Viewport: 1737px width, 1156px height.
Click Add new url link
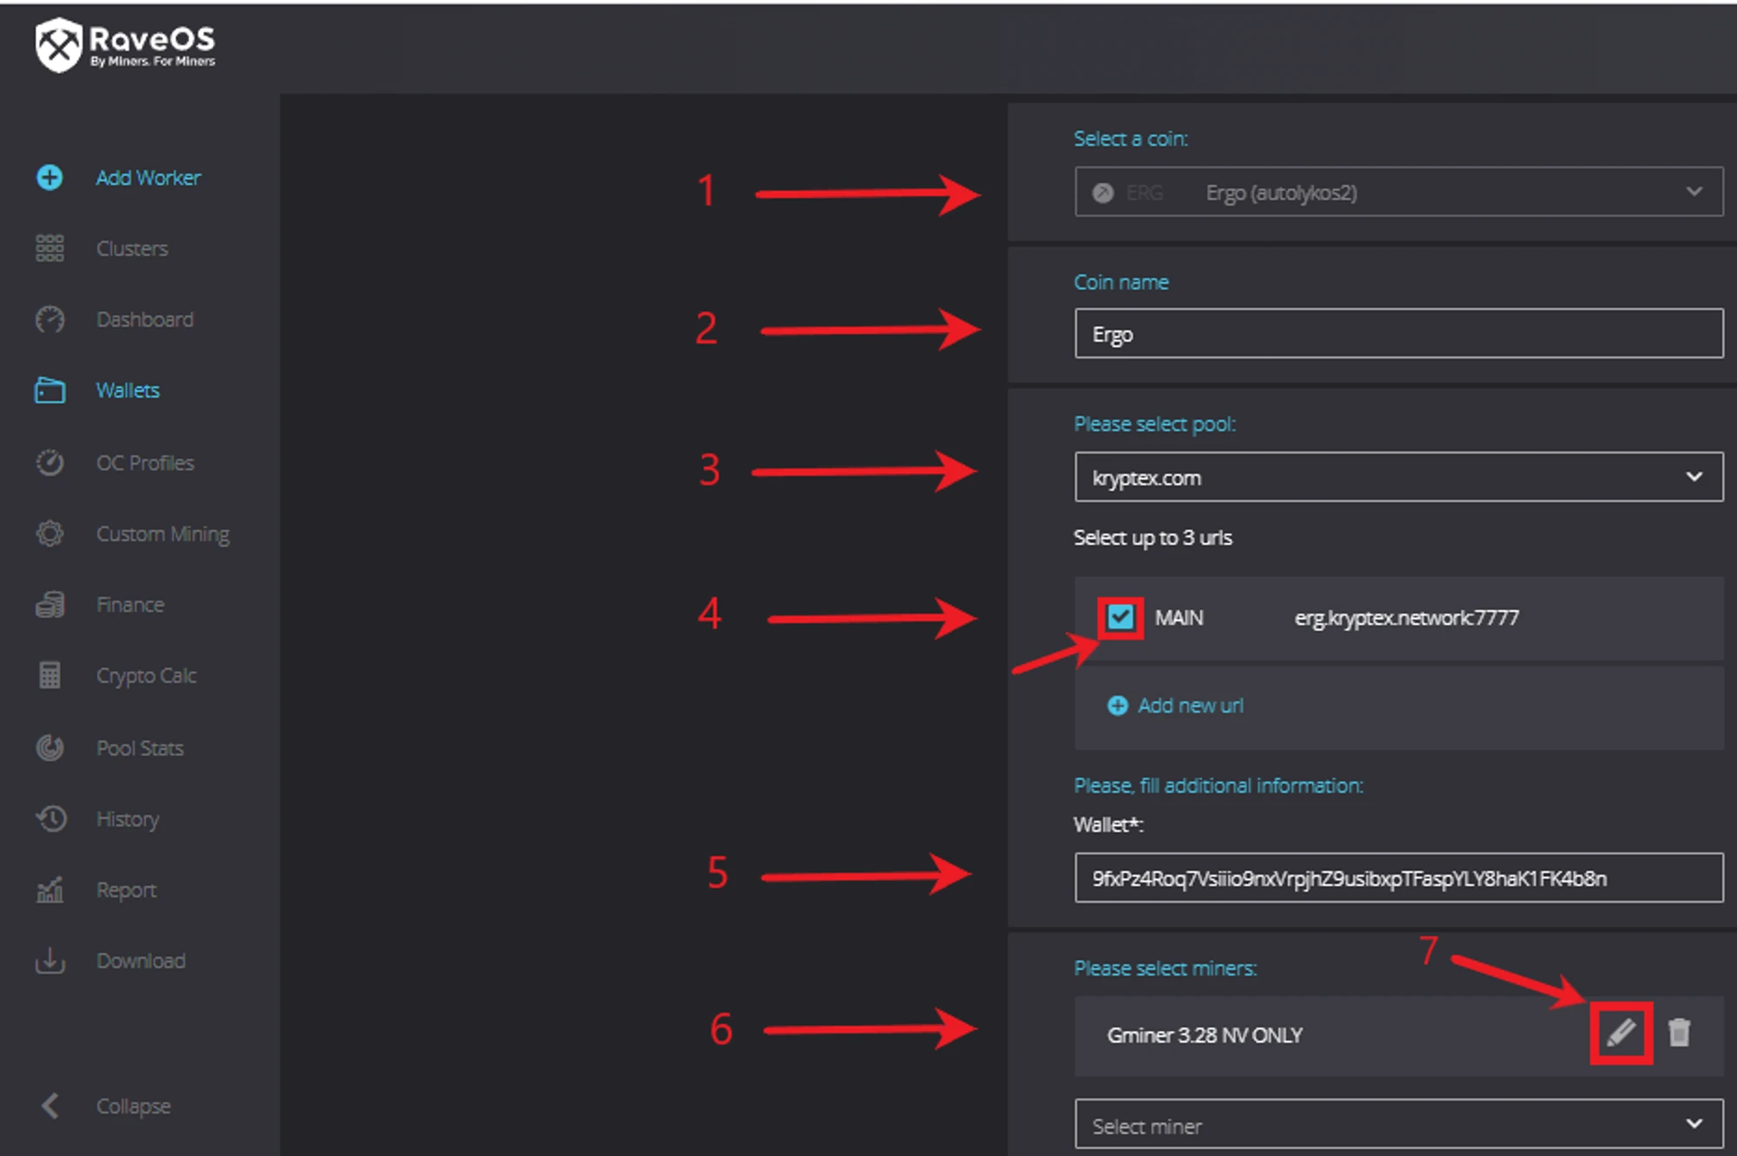pos(1190,706)
